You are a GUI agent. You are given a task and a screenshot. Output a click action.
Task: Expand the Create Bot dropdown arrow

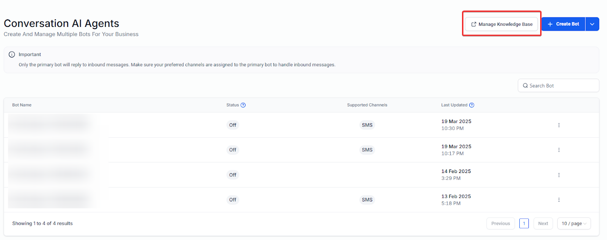[592, 24]
